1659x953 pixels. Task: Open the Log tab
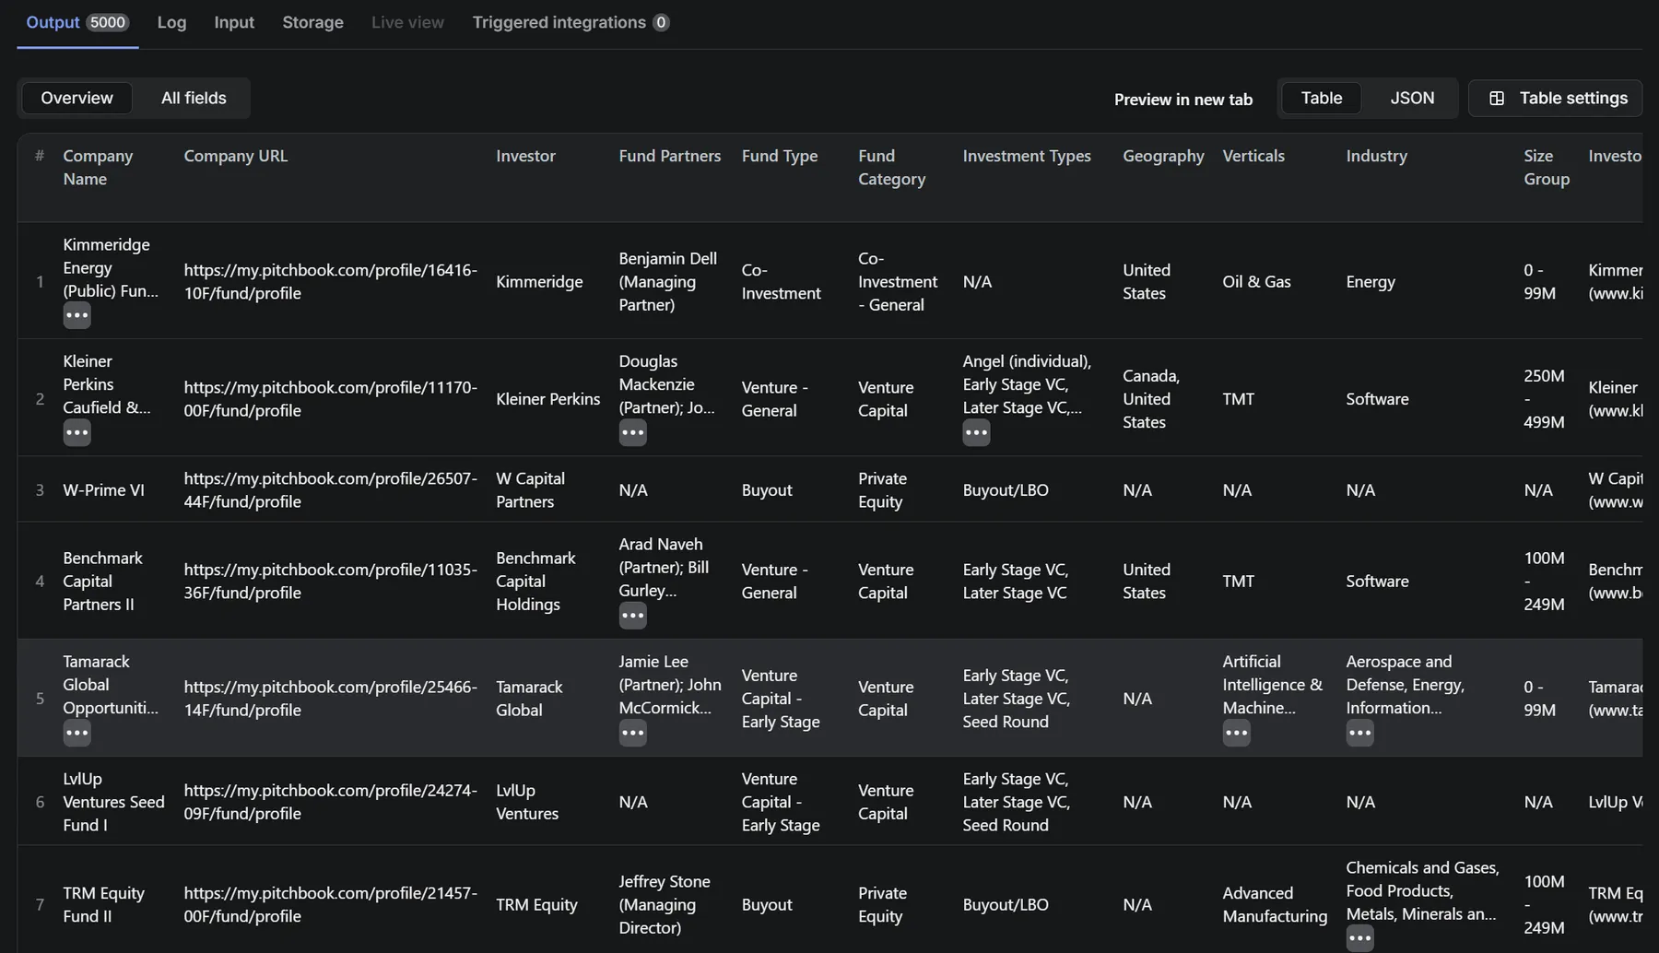pyautogui.click(x=171, y=22)
